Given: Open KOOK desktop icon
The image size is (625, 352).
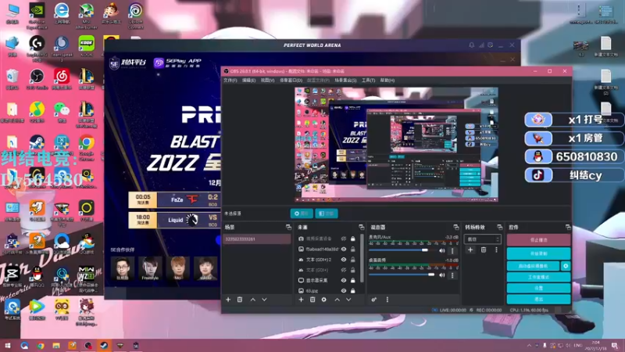Looking at the screenshot, I should pyautogui.click(x=86, y=46).
